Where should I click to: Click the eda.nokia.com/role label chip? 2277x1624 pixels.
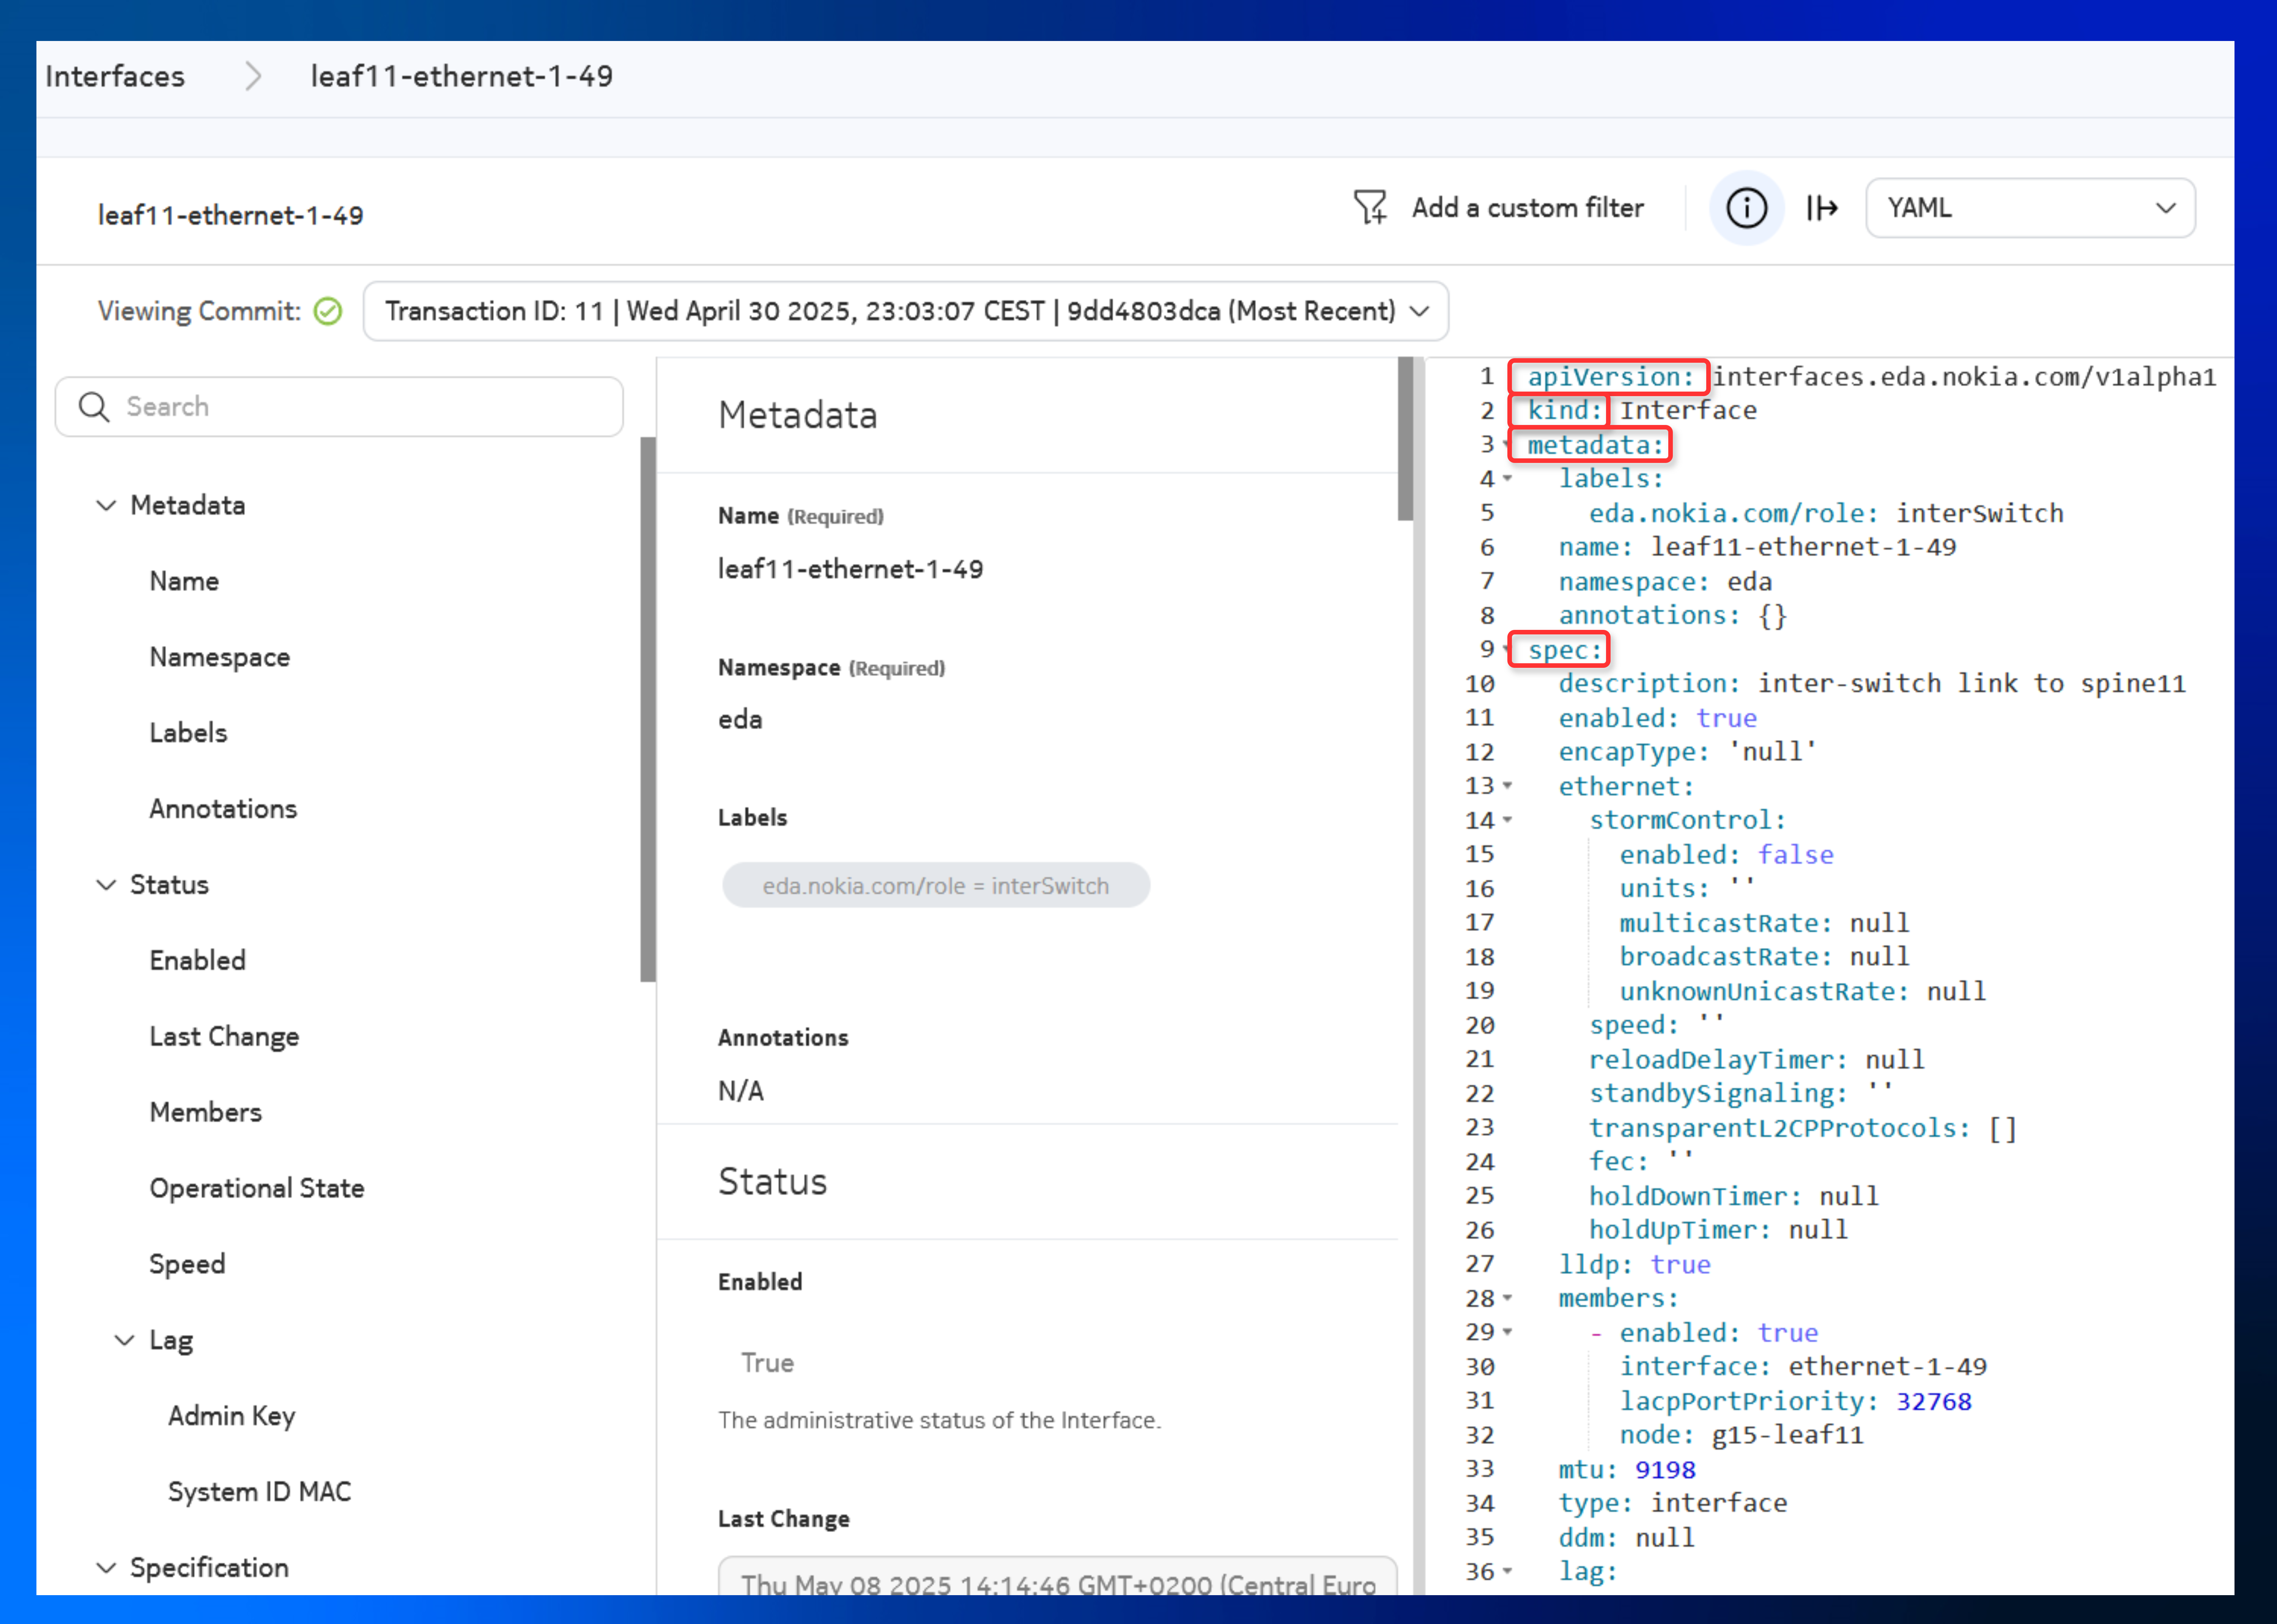(x=935, y=886)
